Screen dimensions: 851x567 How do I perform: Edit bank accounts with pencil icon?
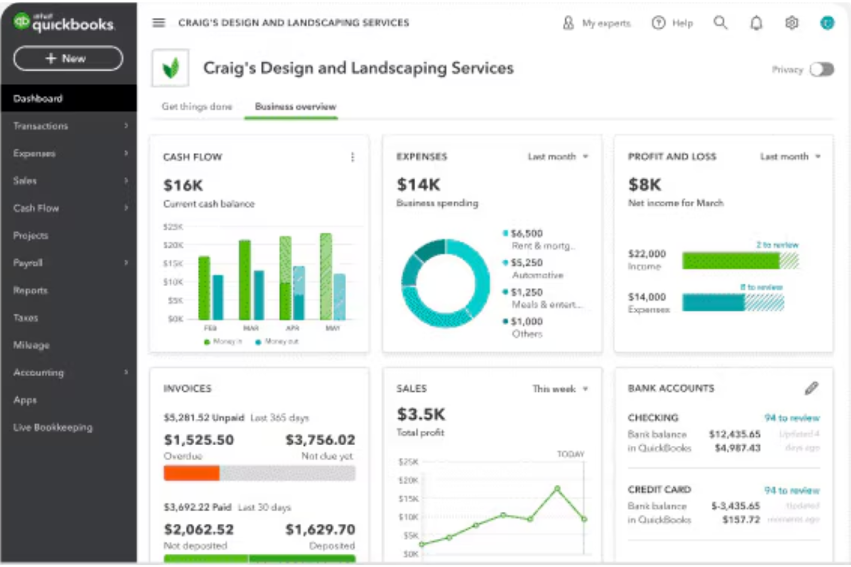tap(811, 388)
